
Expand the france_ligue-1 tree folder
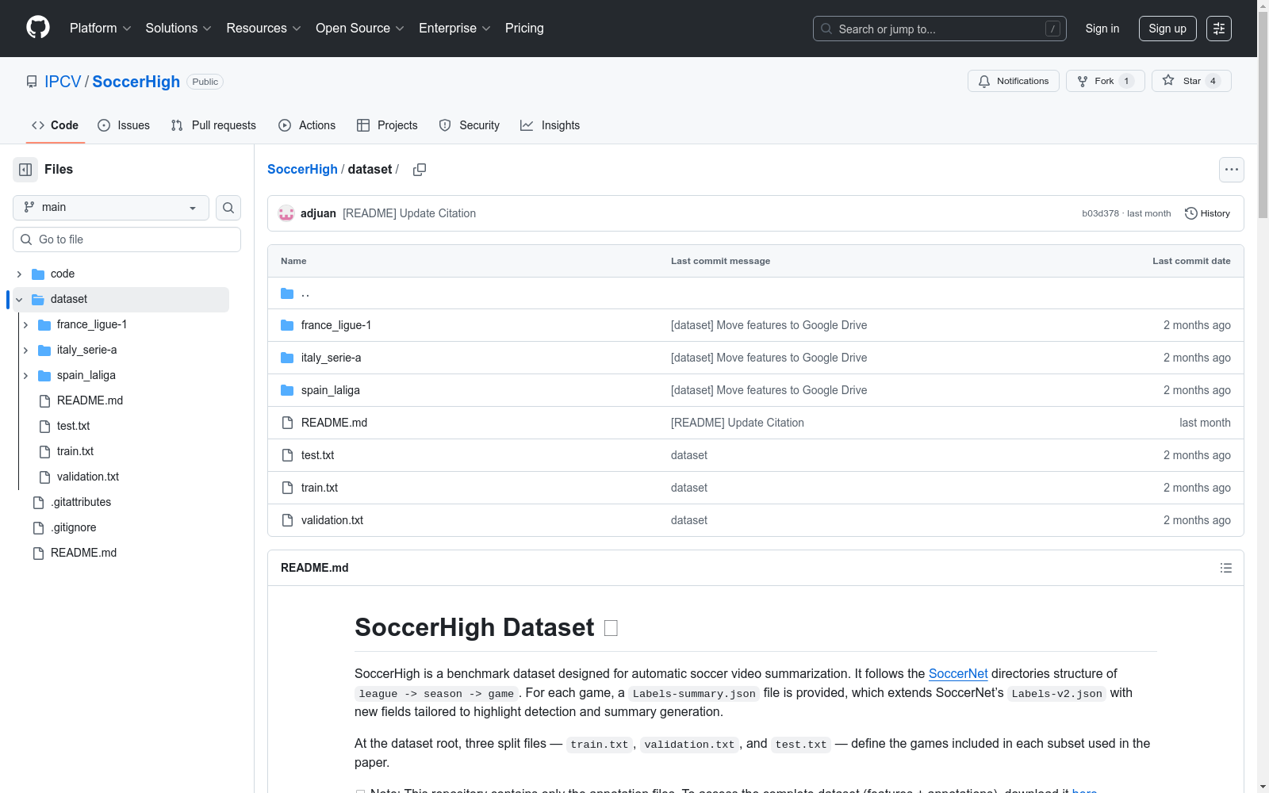(x=25, y=325)
